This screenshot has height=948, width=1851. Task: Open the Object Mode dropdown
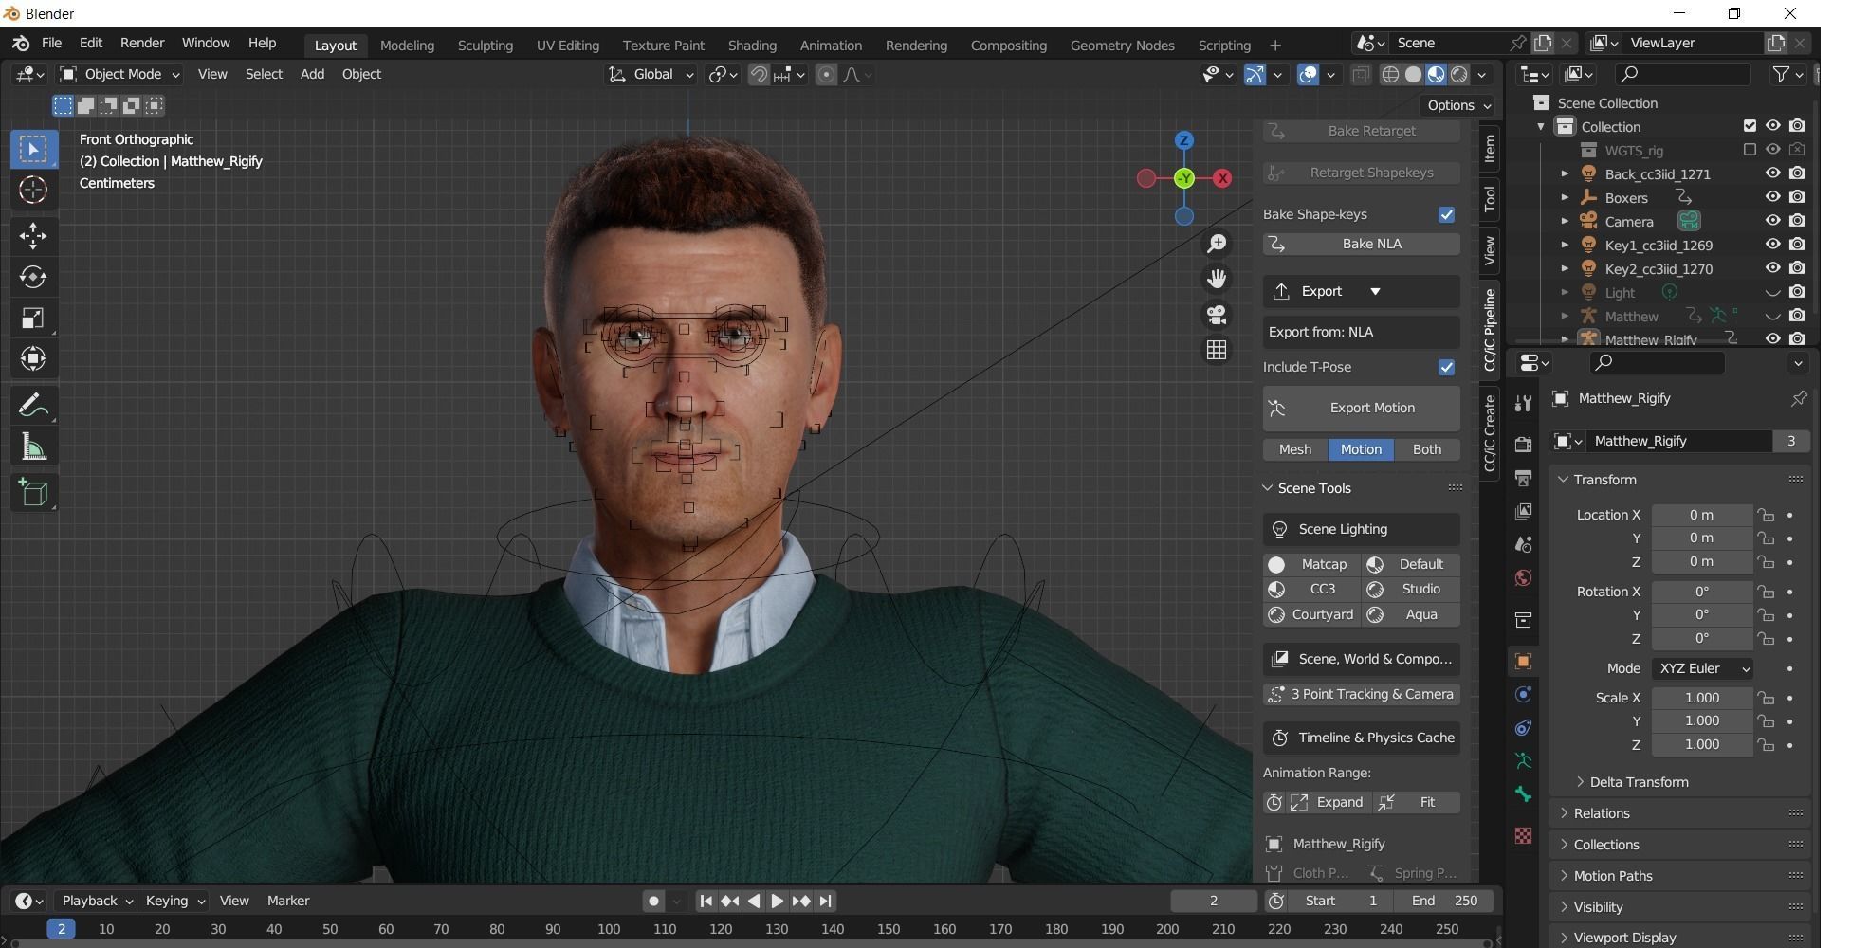pyautogui.click(x=119, y=74)
